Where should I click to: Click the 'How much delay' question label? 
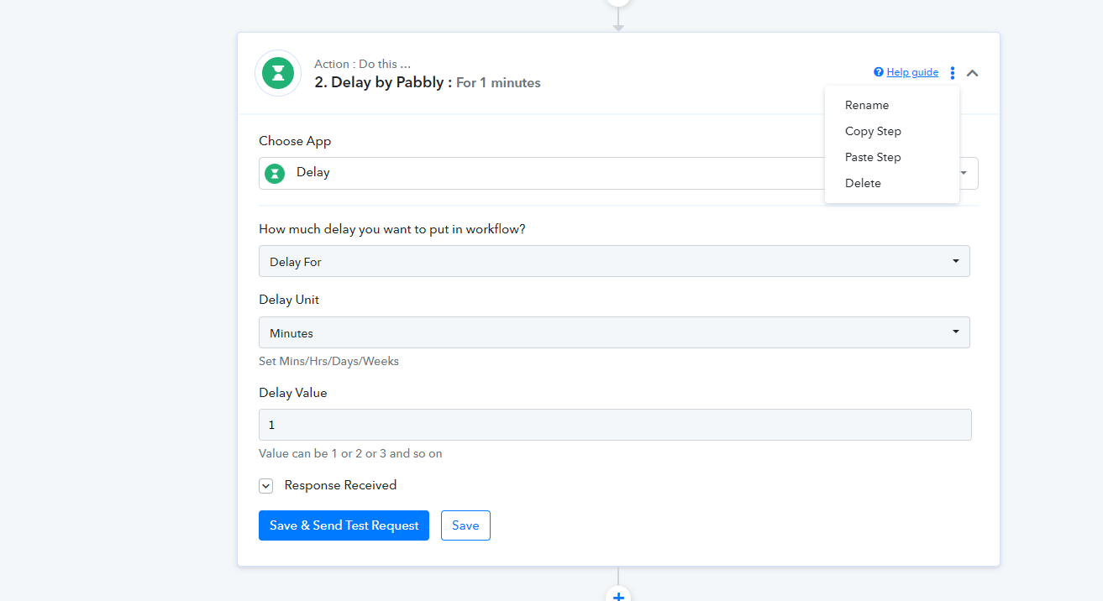[392, 228]
